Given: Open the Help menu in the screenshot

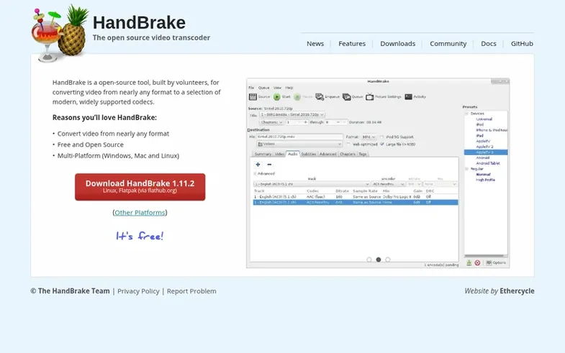Looking at the screenshot, I should click(x=289, y=88).
